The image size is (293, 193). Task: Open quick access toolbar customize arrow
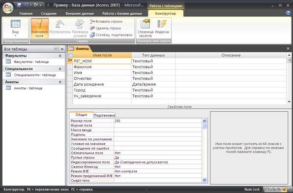48,5
